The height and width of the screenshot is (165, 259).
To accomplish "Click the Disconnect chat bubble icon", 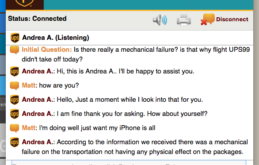I will click(208, 19).
